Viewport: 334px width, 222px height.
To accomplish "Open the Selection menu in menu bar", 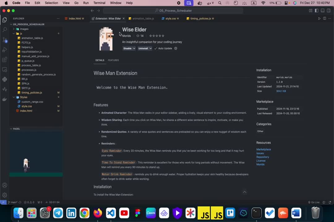I will [x=51, y=3].
